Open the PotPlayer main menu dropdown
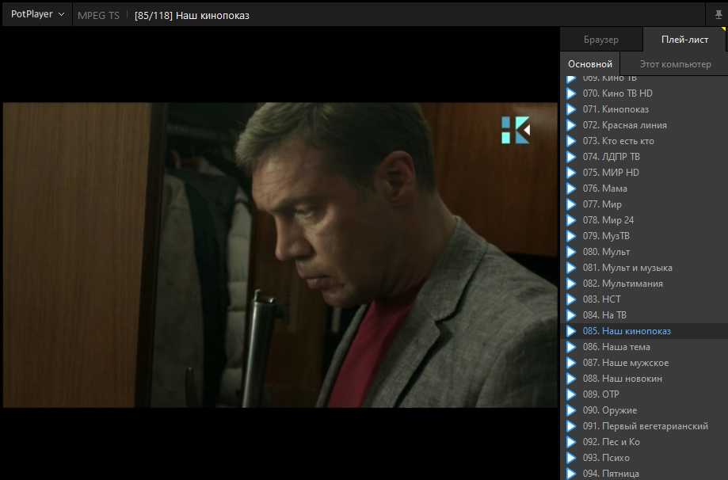 point(37,14)
